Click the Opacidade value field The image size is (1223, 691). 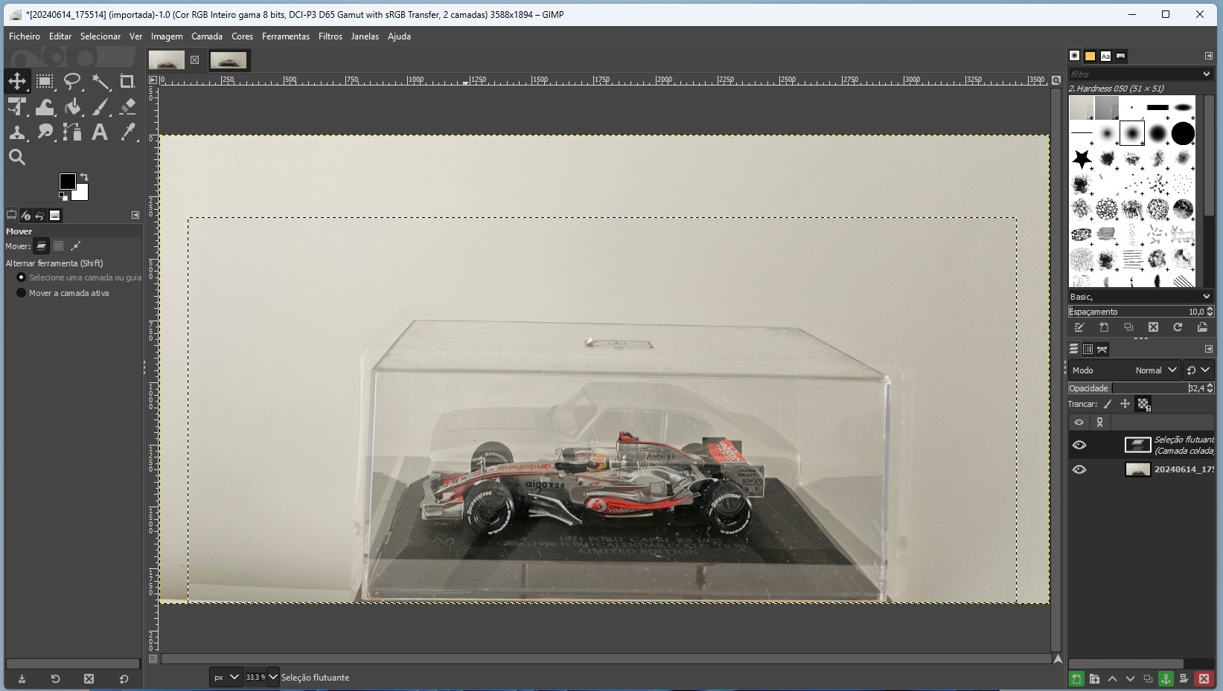pyautogui.click(x=1195, y=388)
